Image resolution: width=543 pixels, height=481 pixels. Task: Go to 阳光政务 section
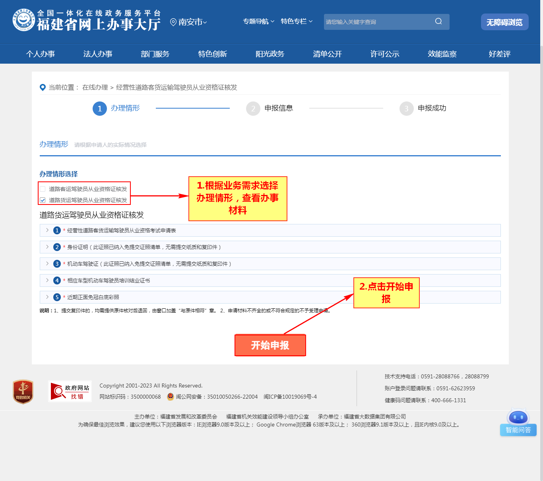[x=270, y=54]
